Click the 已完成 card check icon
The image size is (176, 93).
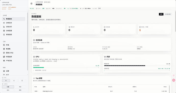pyautogui.click(x=105, y=27)
